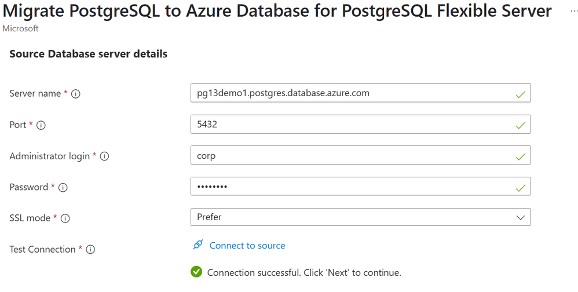Click the masked Password input field
This screenshot has width=578, height=292.
coord(347,187)
